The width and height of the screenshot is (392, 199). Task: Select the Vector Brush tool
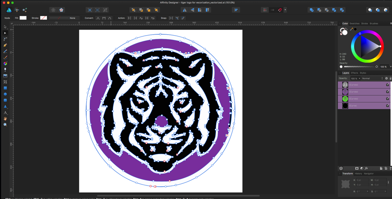pos(5,57)
